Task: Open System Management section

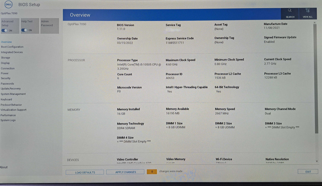Action: pos(13,94)
